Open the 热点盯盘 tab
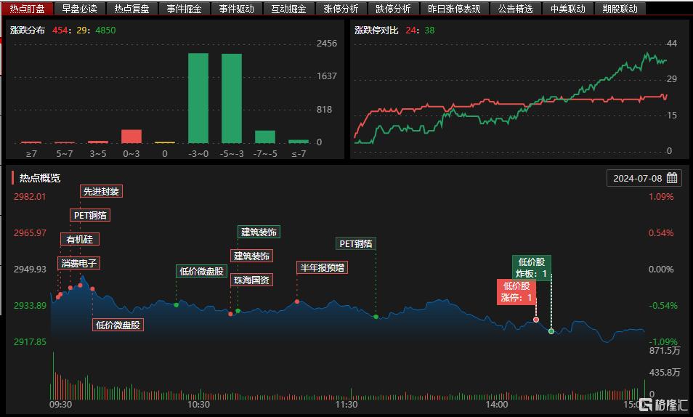 click(x=28, y=9)
